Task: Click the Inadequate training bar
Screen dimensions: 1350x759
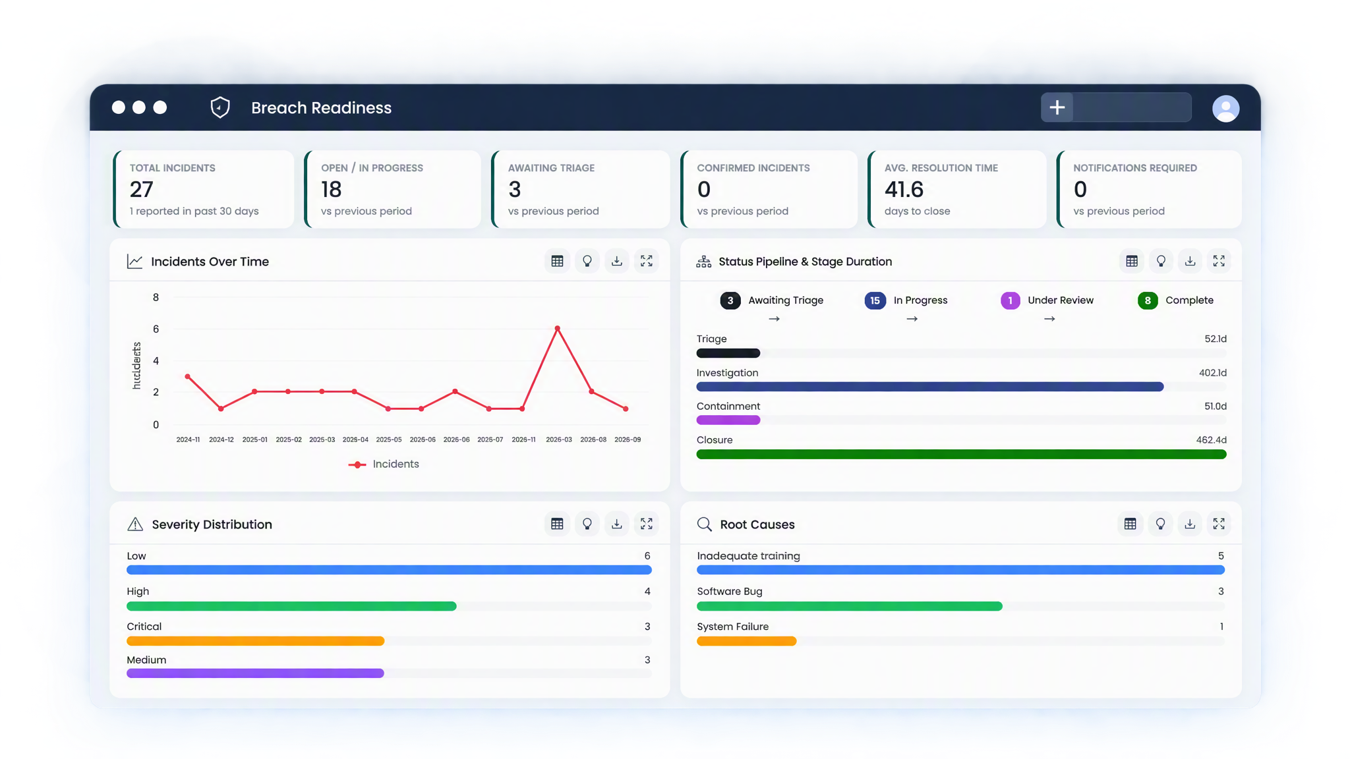Action: pyautogui.click(x=960, y=570)
